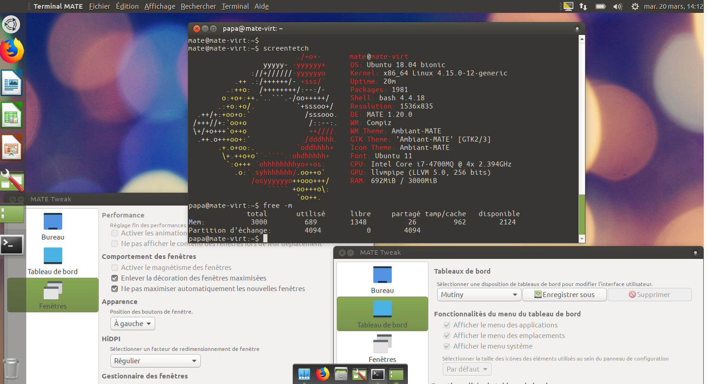The width and height of the screenshot is (707, 384).
Task: Click the battery indicator icon
Action: (600, 6)
